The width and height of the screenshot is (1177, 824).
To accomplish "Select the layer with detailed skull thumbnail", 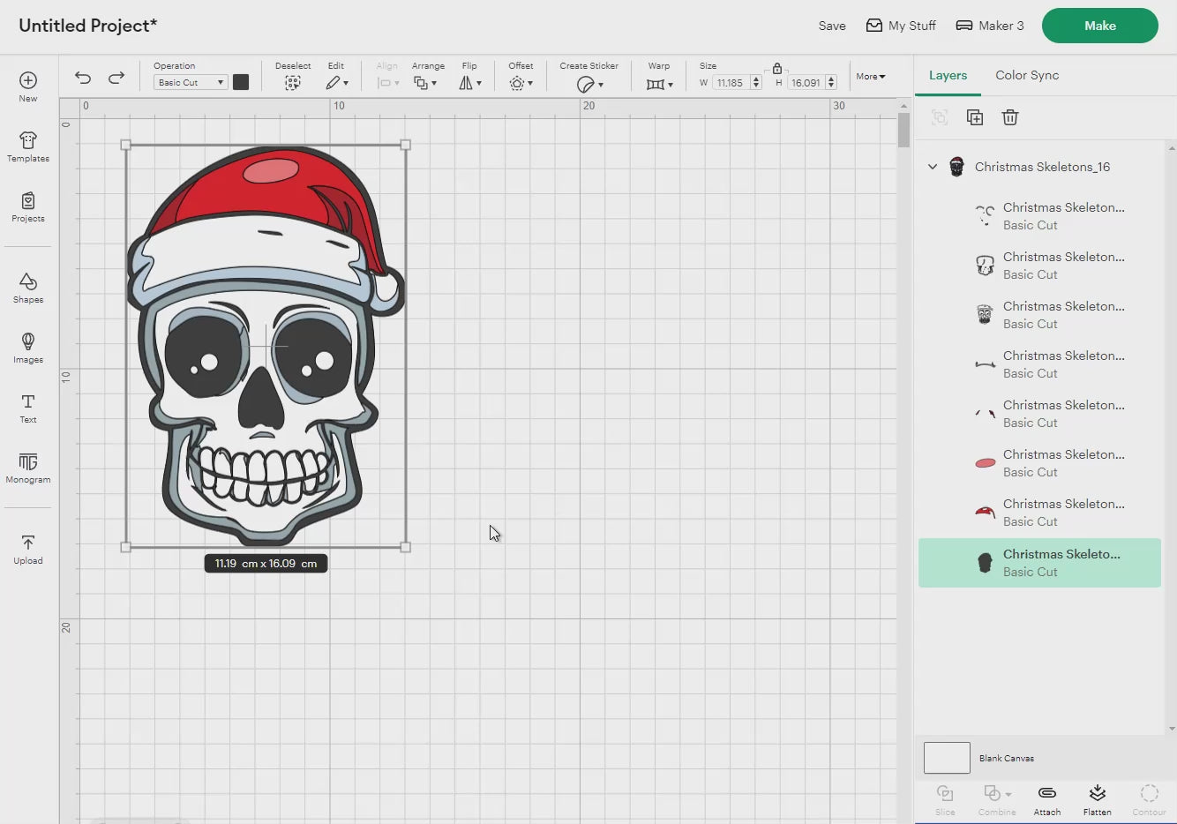I will (1039, 315).
